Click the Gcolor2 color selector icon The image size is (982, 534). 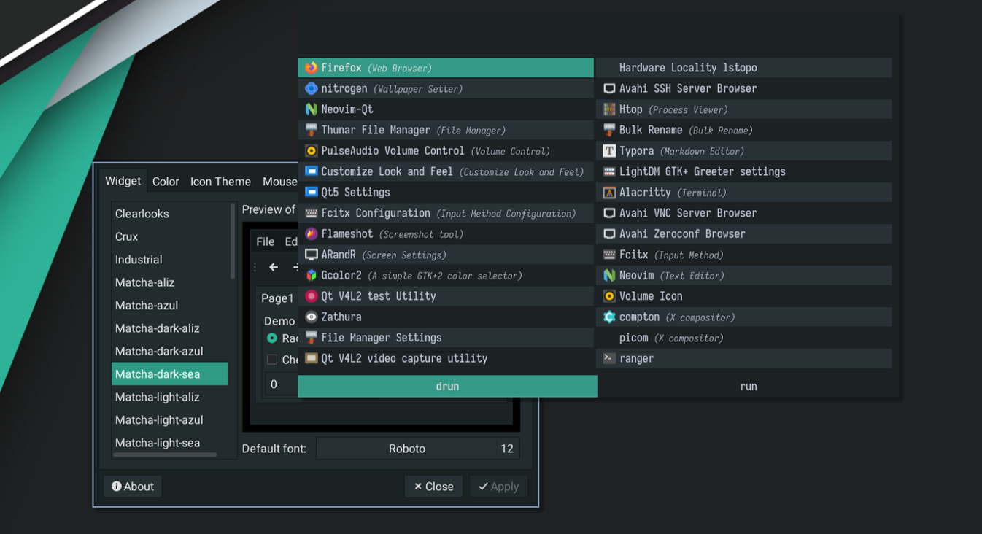coord(312,276)
